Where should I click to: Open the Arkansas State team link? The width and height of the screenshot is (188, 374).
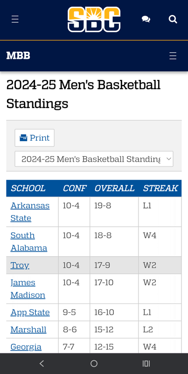point(30,212)
